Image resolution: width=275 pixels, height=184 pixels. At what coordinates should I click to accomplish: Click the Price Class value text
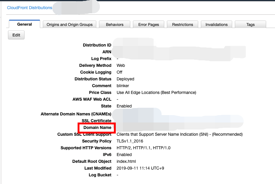156,92
